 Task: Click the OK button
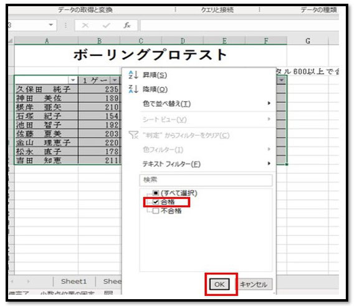(x=219, y=284)
